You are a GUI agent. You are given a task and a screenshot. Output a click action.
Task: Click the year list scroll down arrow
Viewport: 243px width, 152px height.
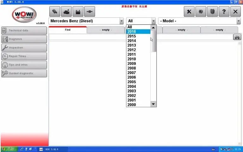click(x=153, y=104)
